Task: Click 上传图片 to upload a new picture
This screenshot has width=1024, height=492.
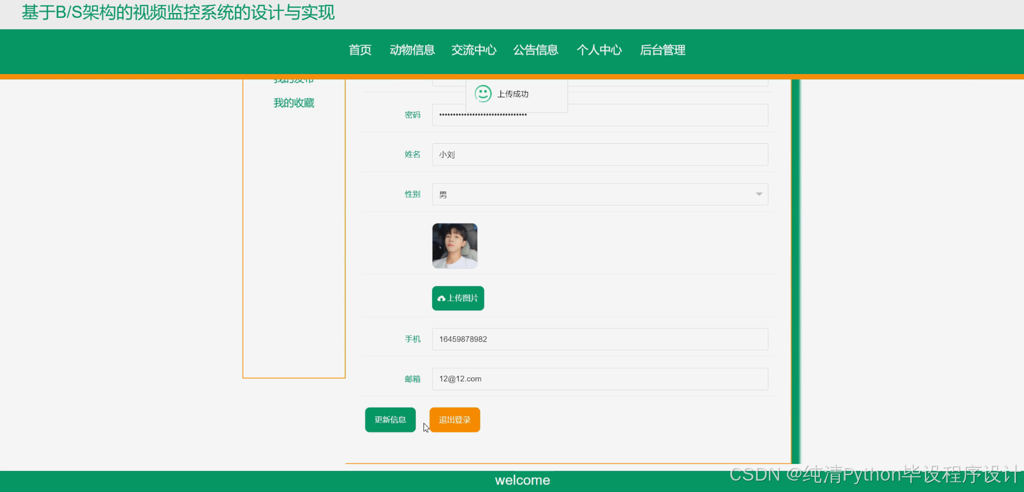Action: pos(458,298)
